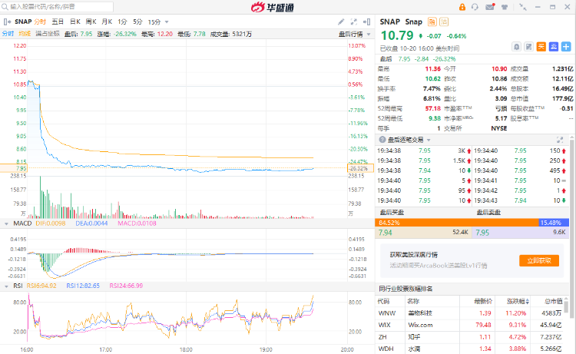Click the 沽 short-sell badge
Viewport: 576px width, 354px height.
tap(444, 22)
